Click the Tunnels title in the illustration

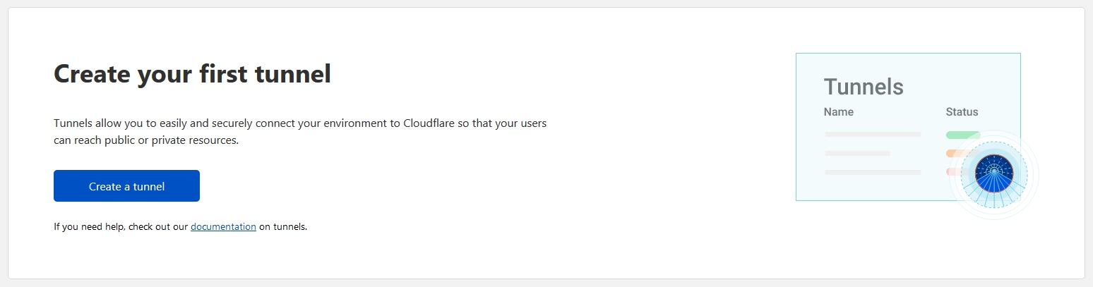[x=863, y=87]
